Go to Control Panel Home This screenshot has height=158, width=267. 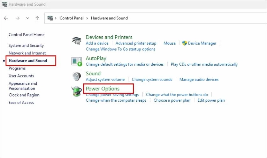(x=27, y=35)
